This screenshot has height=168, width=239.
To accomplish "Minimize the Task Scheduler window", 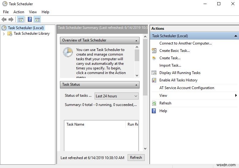I will 205,4.
